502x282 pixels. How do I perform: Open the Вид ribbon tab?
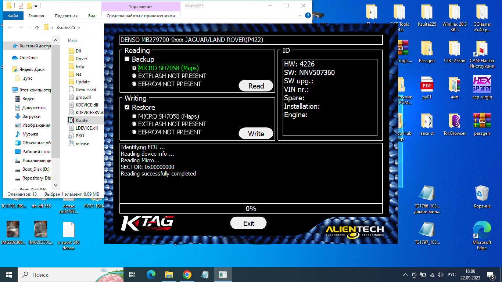click(x=92, y=16)
